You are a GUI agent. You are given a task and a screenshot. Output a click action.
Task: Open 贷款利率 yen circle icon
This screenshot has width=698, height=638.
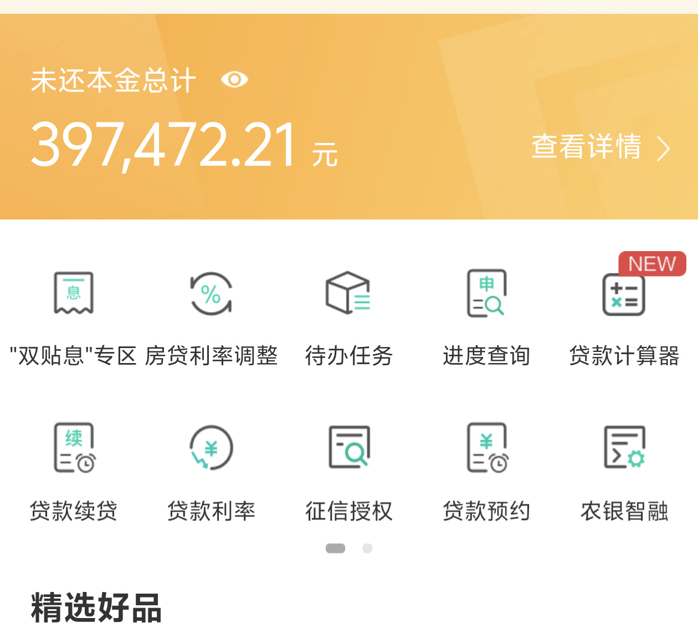[211, 447]
